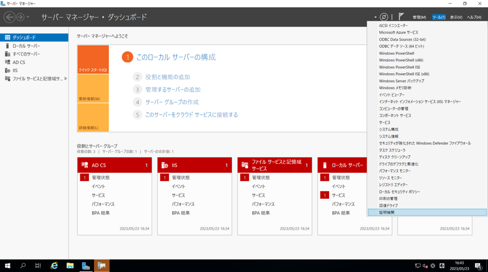Click the クイック スタート(Q) tile

click(x=93, y=59)
